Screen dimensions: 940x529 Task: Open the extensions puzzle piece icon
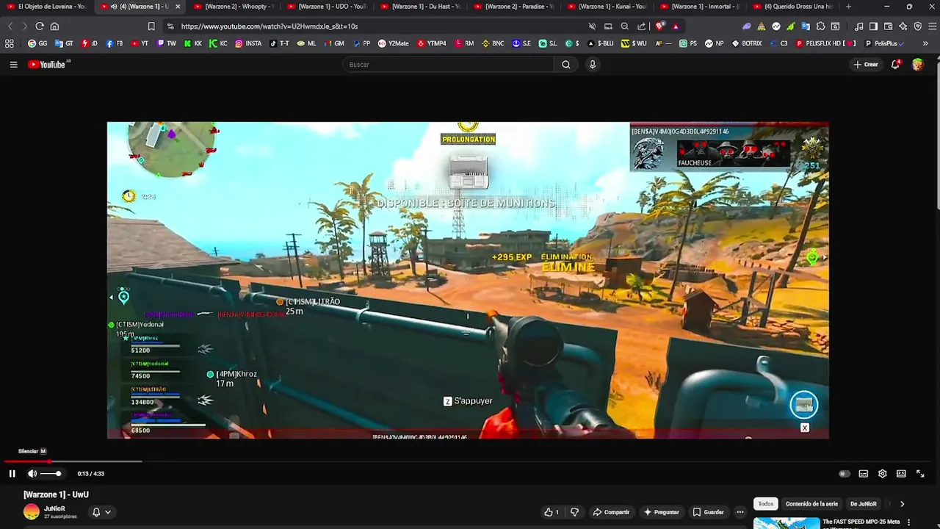point(820,26)
